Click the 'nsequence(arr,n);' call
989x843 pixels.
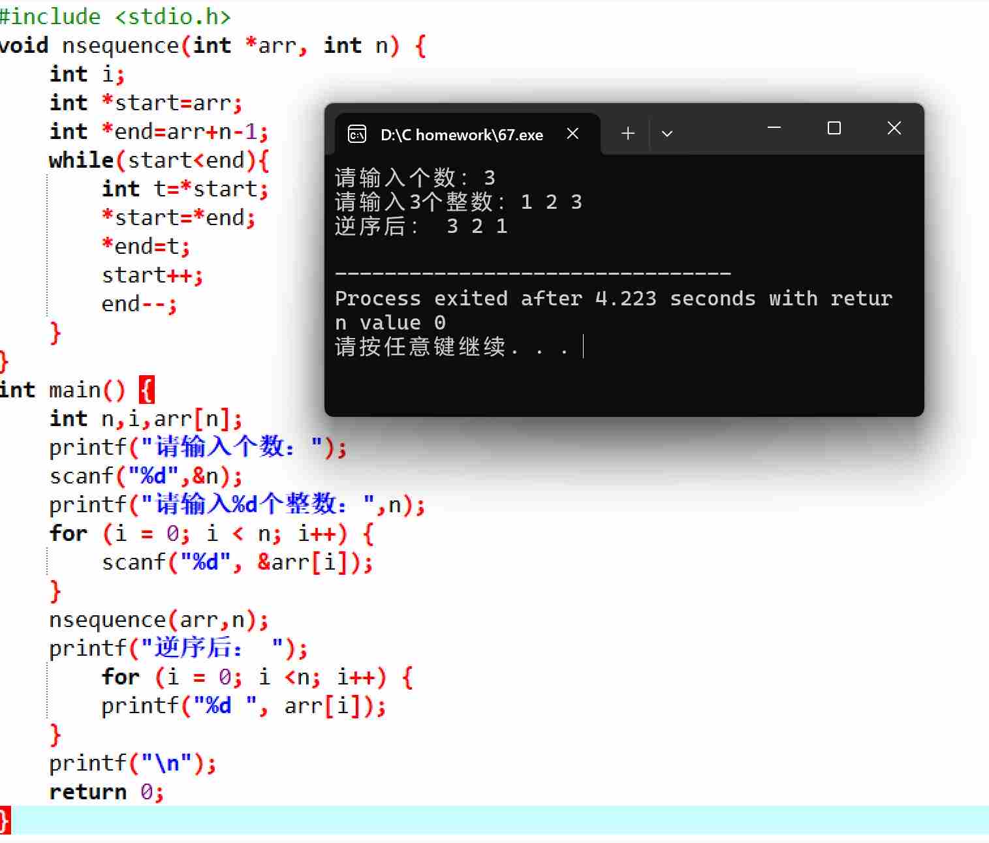pos(159,619)
